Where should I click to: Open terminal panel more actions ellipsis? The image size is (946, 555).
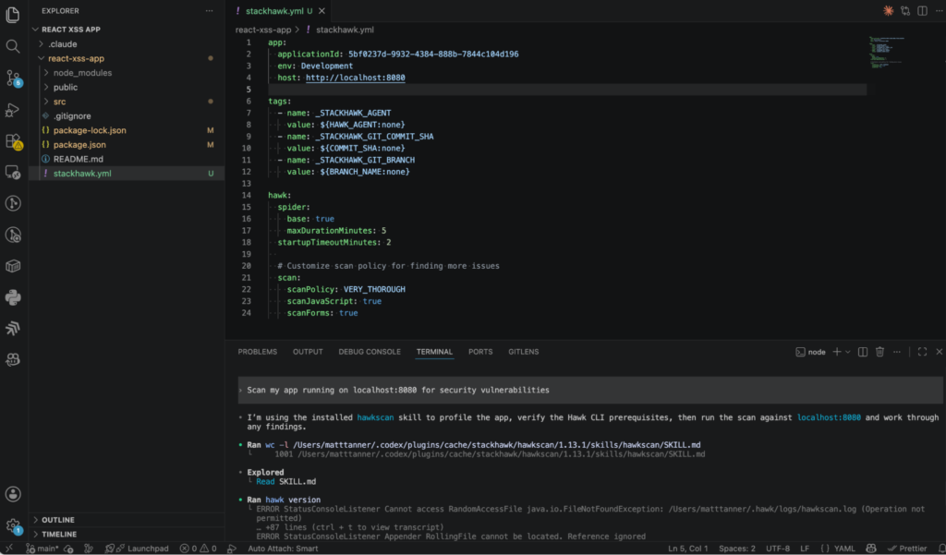[x=897, y=352]
